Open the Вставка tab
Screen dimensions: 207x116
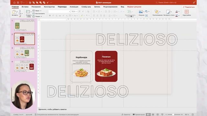(x=25, y=7)
